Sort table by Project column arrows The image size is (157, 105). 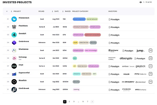(x=12, y=11)
